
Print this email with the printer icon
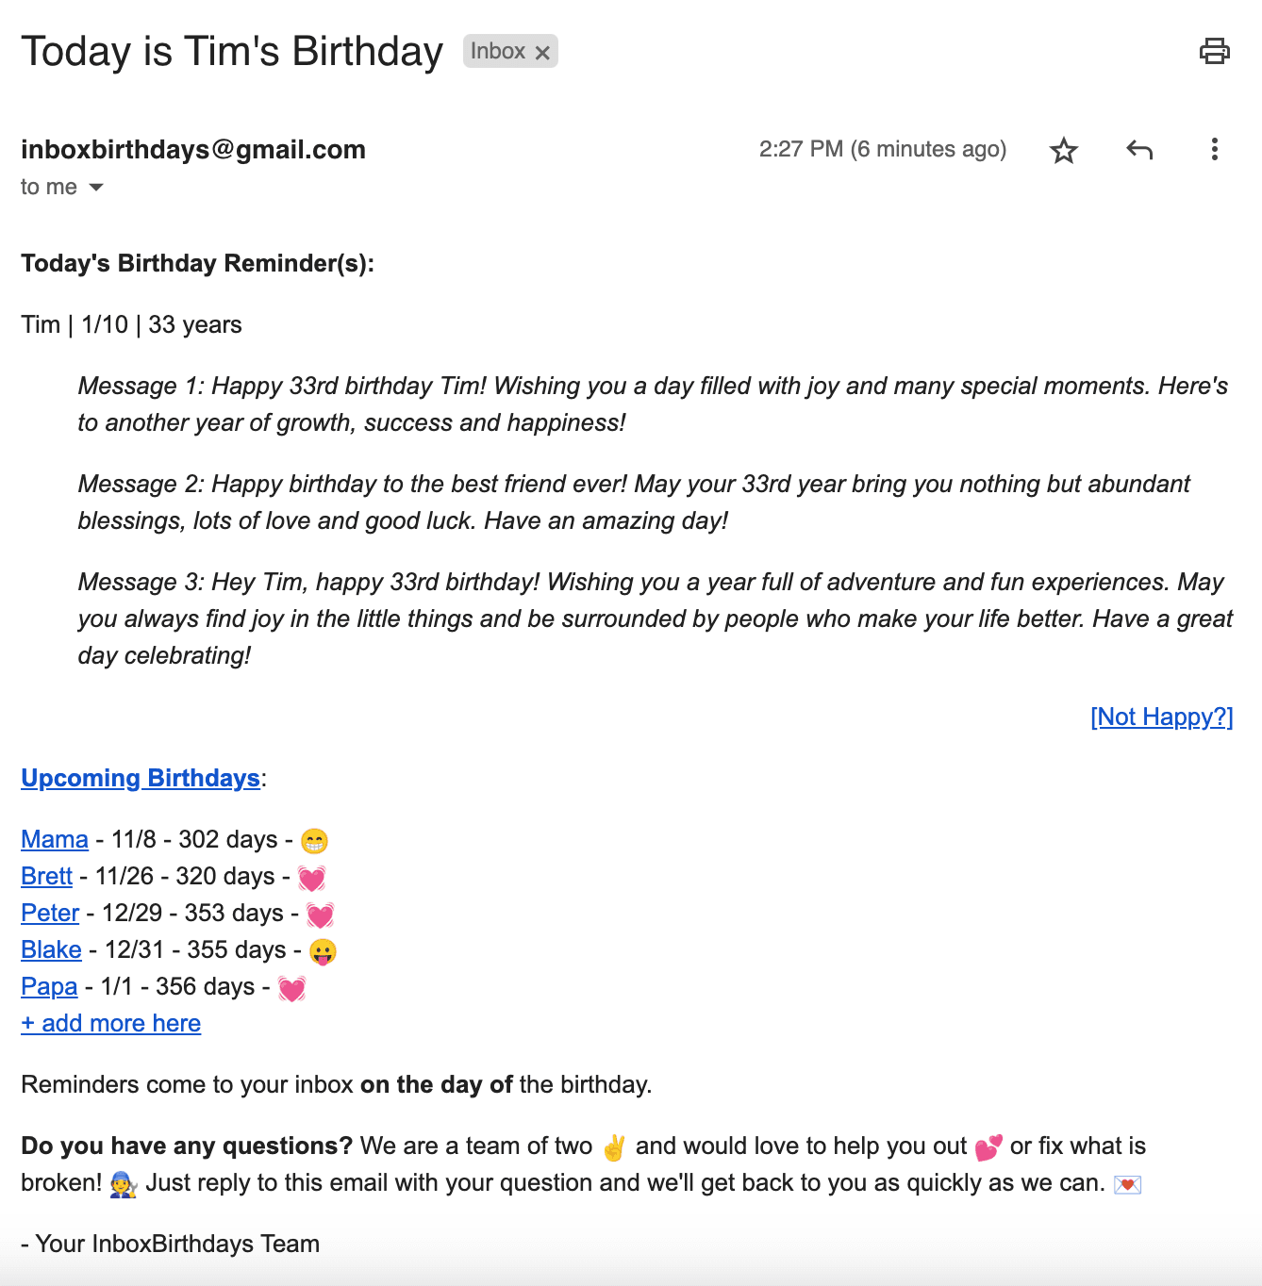click(1214, 51)
